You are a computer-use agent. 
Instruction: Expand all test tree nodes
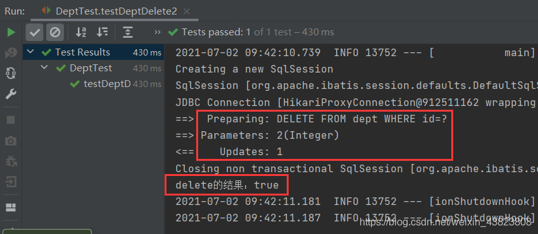click(x=128, y=33)
